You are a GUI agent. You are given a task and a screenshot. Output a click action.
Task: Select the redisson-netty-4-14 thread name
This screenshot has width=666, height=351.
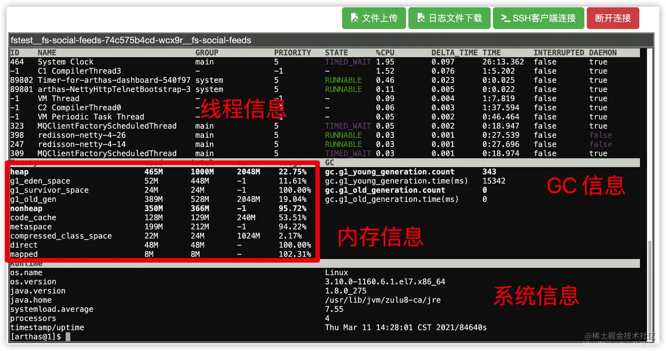82,144
